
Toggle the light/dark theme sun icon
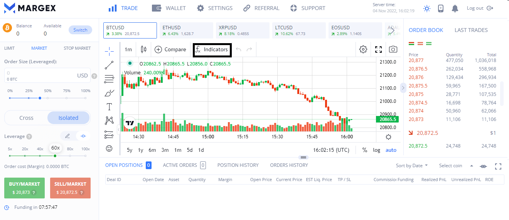pyautogui.click(x=426, y=8)
